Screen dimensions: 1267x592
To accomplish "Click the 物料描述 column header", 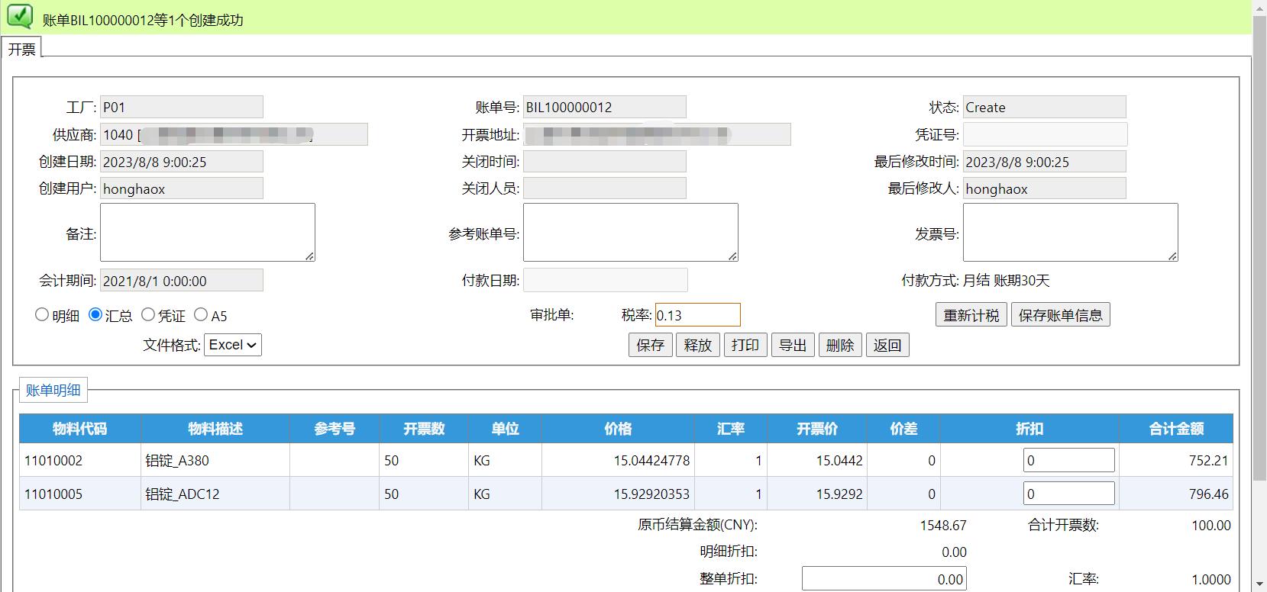I will (x=215, y=429).
